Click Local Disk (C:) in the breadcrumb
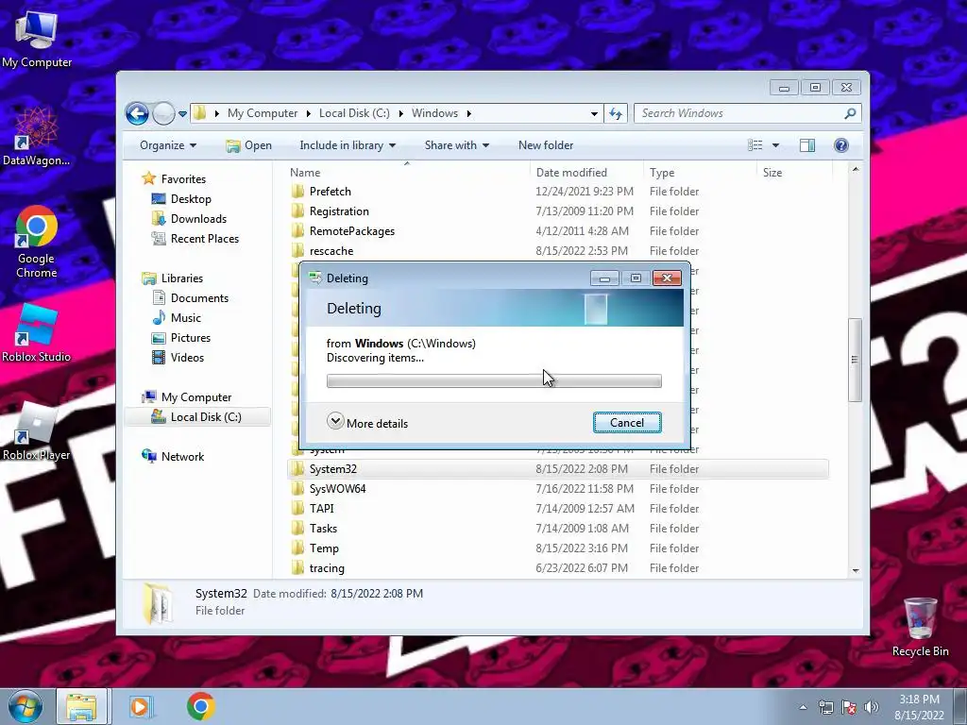Image resolution: width=967 pixels, height=725 pixels. [354, 113]
